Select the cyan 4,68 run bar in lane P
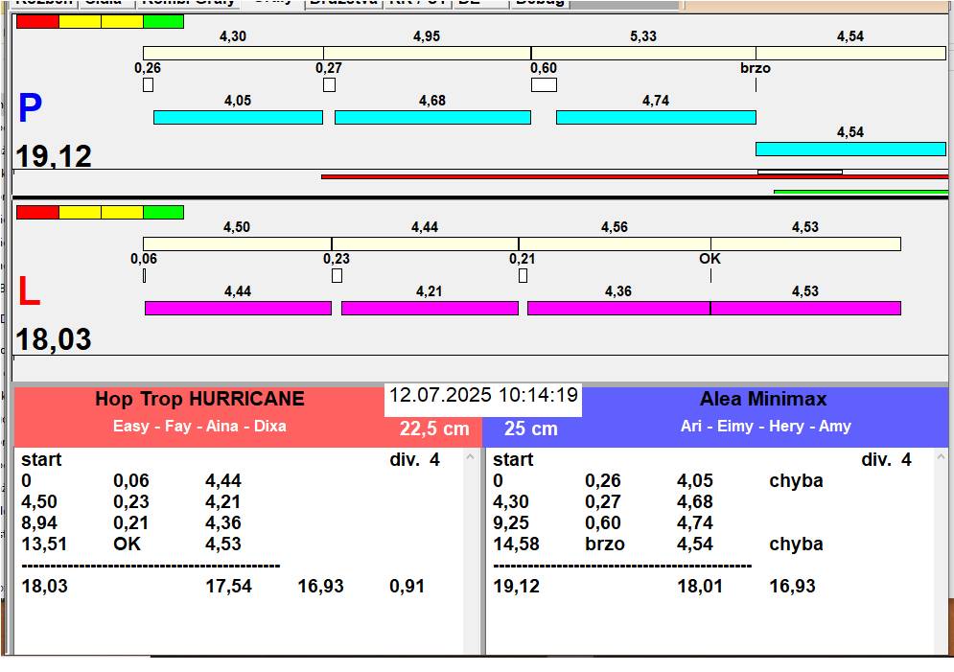 point(432,117)
